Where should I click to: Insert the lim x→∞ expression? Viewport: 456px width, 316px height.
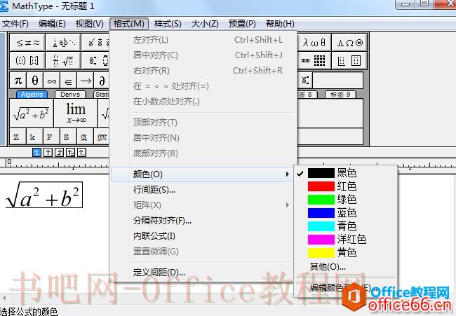point(76,113)
